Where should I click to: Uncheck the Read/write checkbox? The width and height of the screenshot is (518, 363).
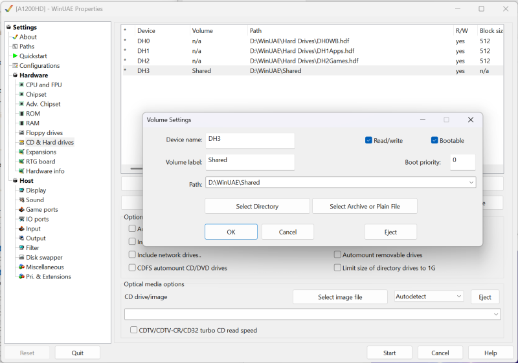click(x=368, y=140)
